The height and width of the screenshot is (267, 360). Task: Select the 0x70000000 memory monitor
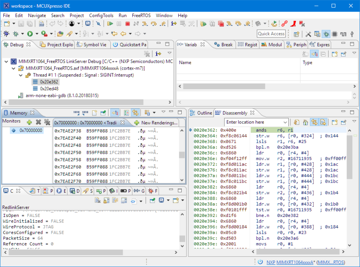[x=27, y=130]
